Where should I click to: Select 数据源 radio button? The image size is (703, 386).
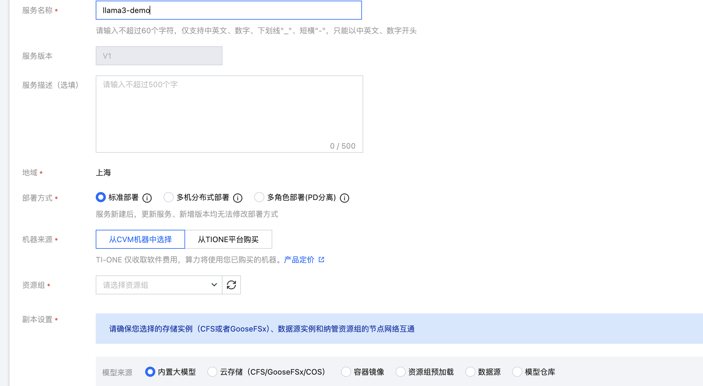[470, 372]
